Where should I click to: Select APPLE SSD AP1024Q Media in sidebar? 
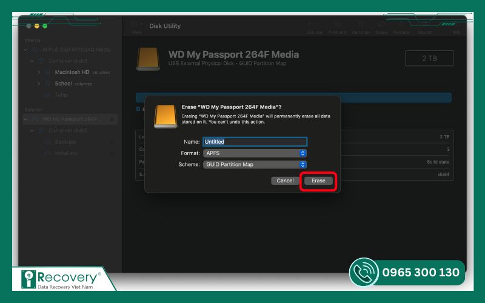pos(76,50)
